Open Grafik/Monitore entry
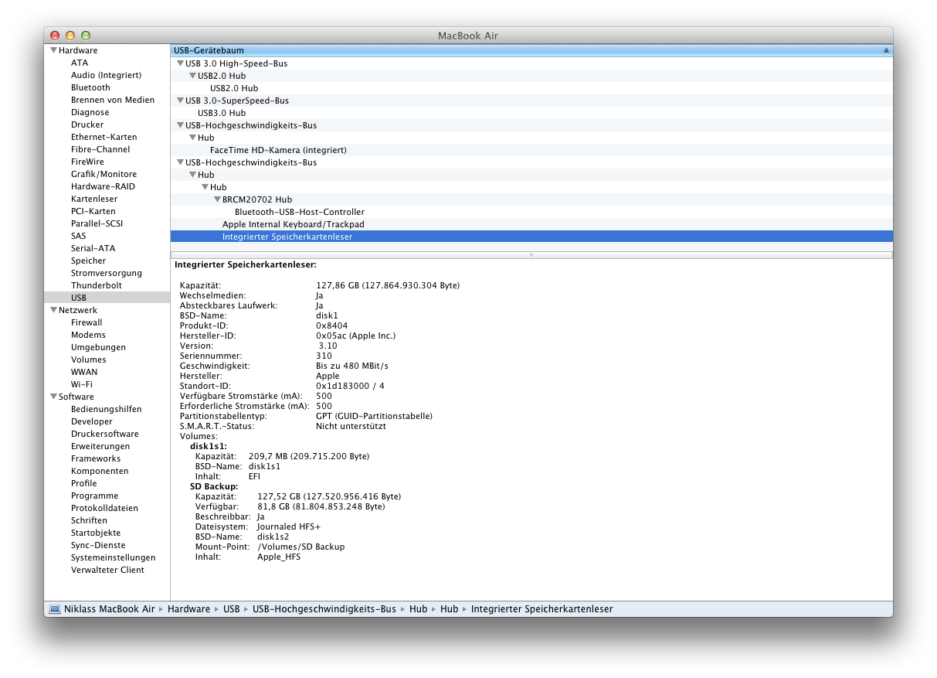Screen dimensions: 937x678 [x=104, y=174]
